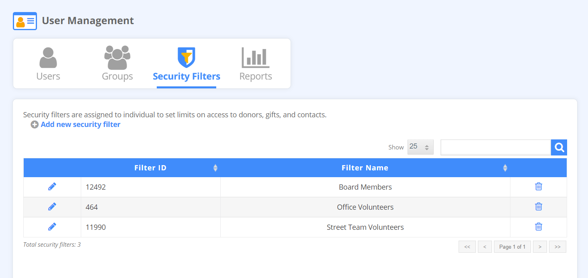Go to the next page with > button

click(540, 247)
